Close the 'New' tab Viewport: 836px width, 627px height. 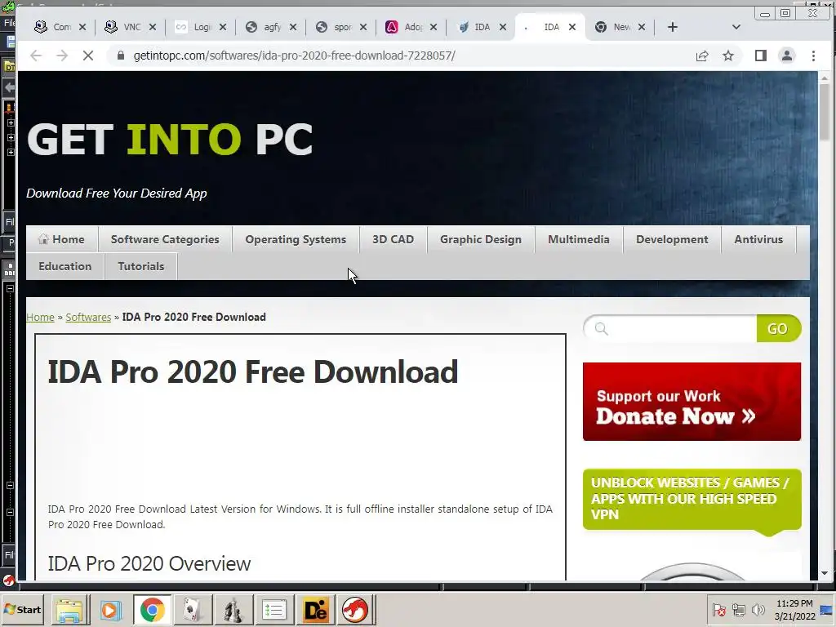click(x=642, y=27)
